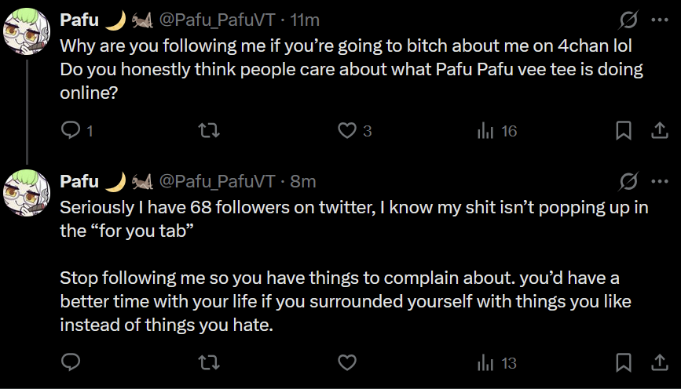Bookmark the first tweet
The height and width of the screenshot is (389, 681).
click(x=623, y=131)
